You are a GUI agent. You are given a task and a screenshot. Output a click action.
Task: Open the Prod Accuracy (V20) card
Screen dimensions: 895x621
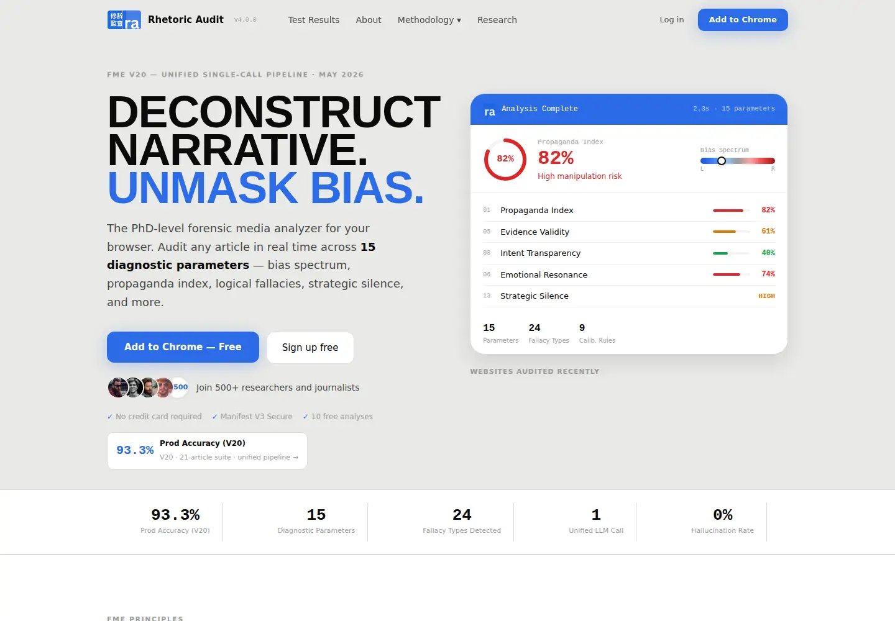coord(207,451)
